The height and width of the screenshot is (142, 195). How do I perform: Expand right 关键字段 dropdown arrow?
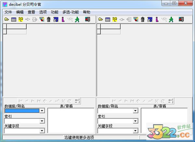[136, 131]
